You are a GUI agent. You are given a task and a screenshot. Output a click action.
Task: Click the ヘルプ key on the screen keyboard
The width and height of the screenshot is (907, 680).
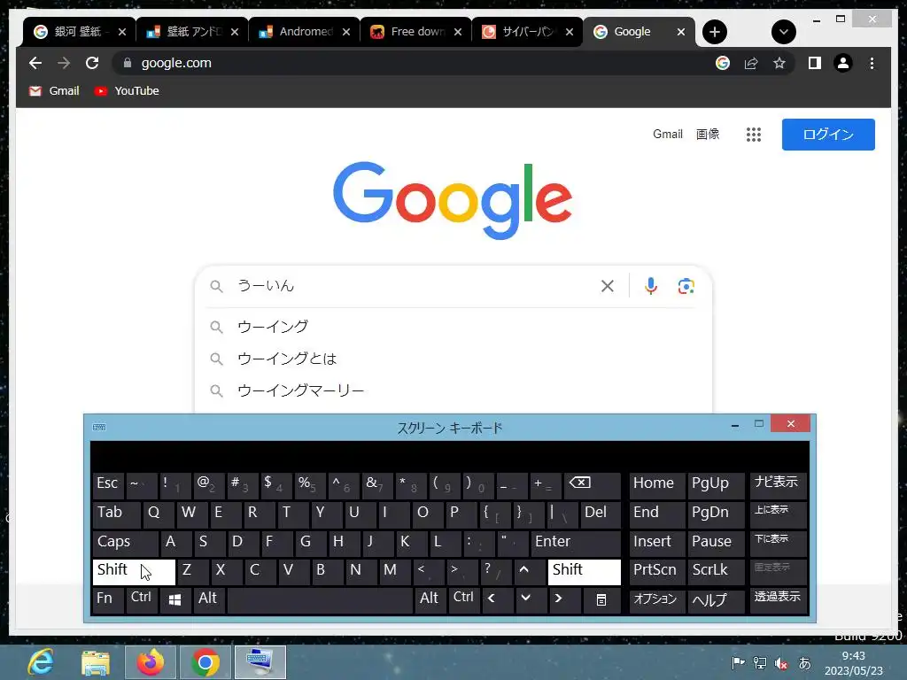[x=716, y=599]
